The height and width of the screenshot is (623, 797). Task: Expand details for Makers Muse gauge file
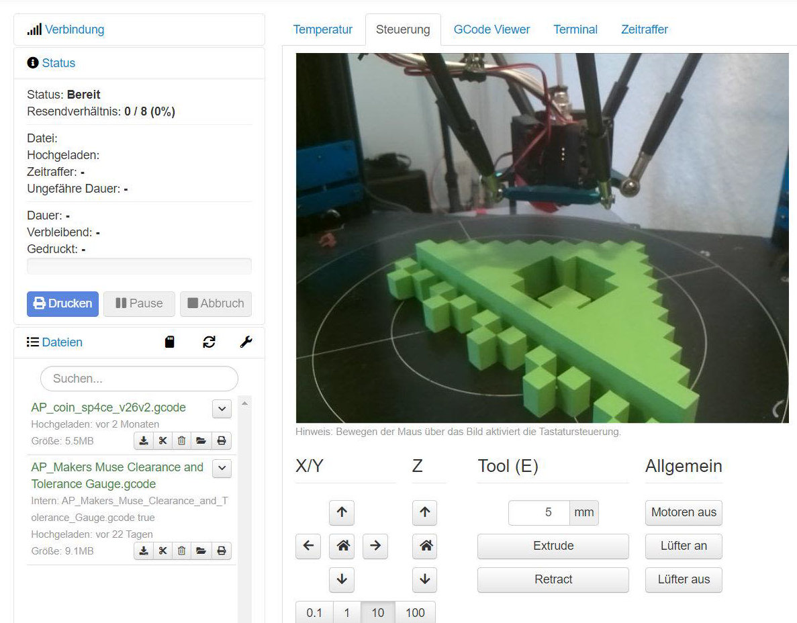click(222, 468)
